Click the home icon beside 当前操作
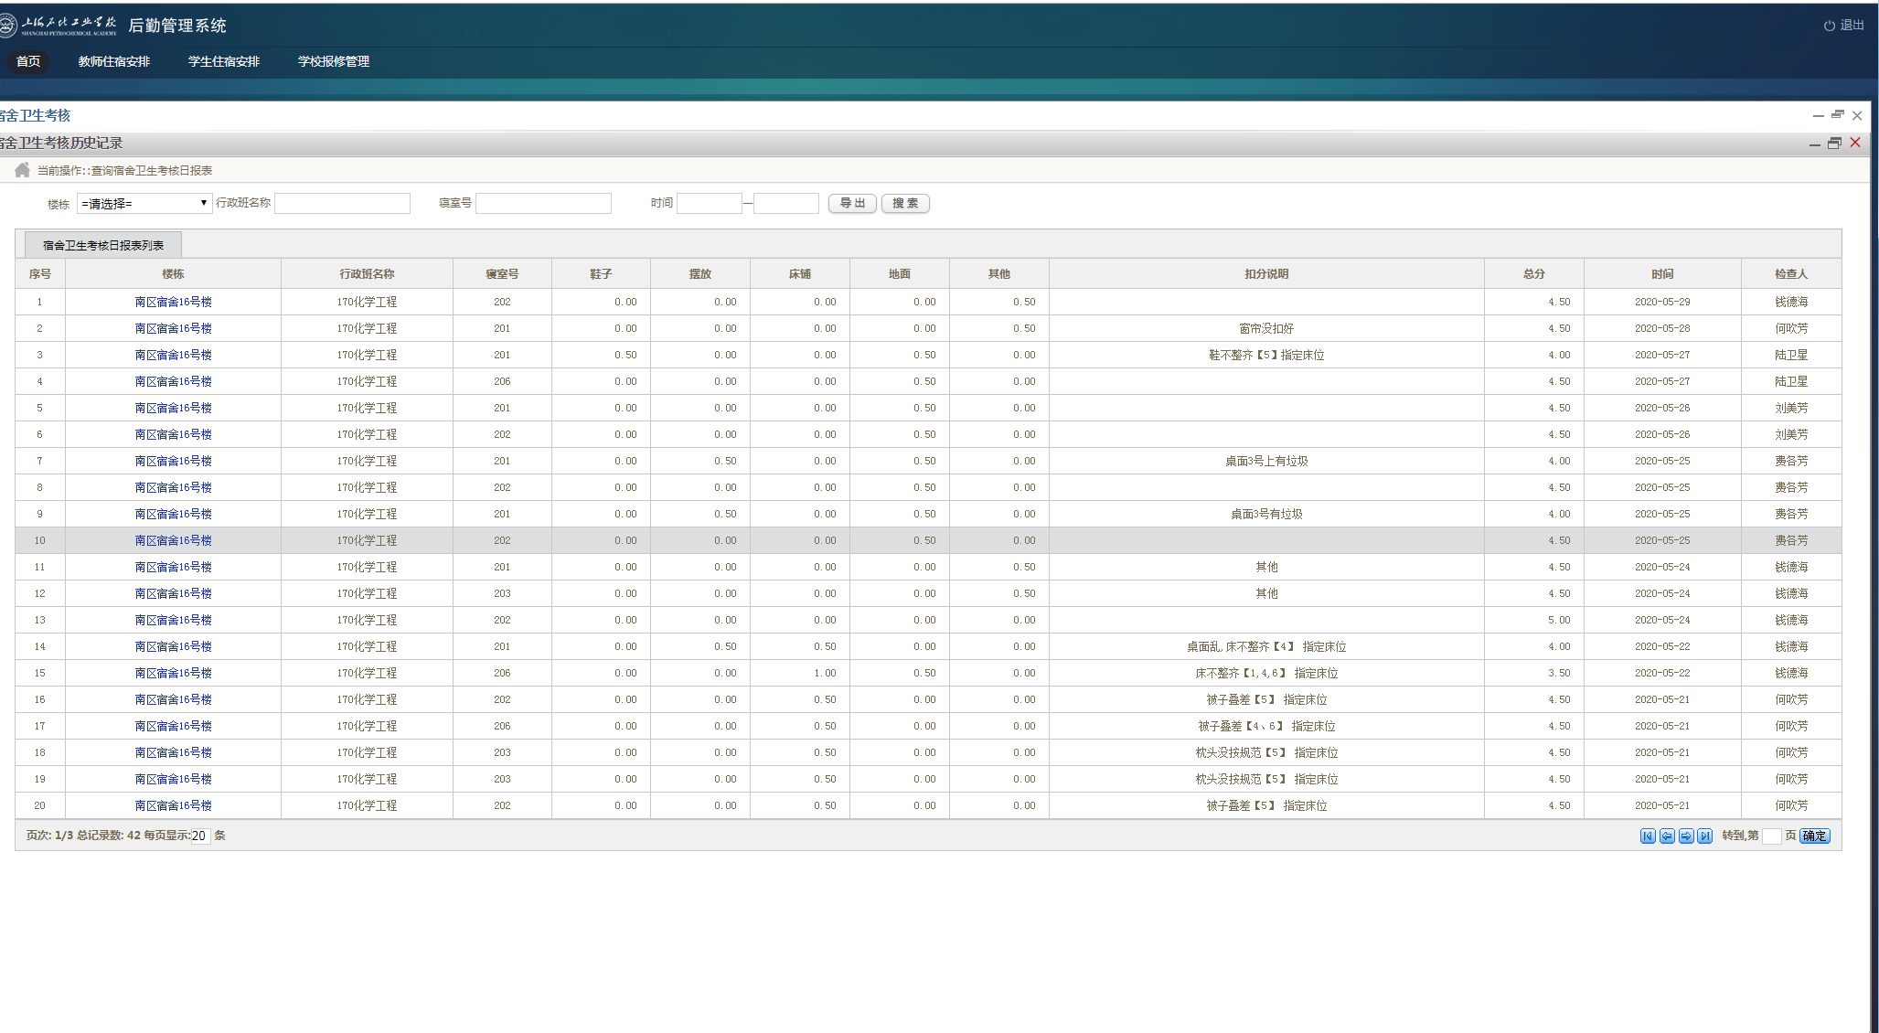The width and height of the screenshot is (1879, 1033). (22, 170)
